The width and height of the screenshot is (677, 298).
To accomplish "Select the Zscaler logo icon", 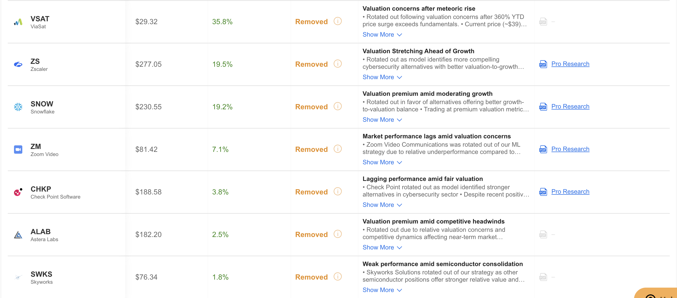I will [18, 64].
